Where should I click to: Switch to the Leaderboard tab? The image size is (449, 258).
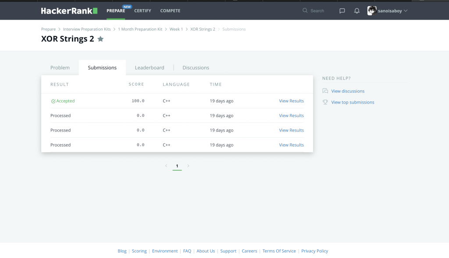click(150, 68)
